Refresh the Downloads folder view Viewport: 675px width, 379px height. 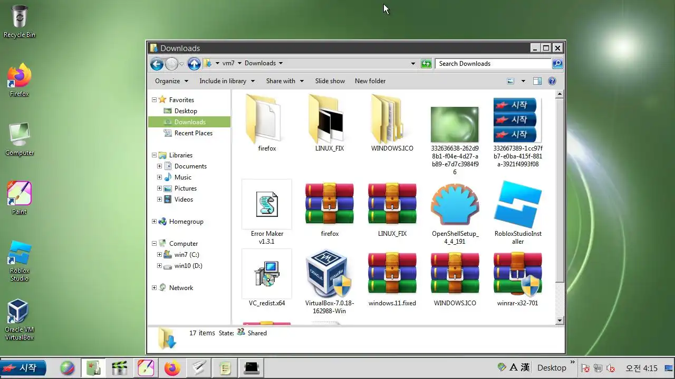click(426, 64)
